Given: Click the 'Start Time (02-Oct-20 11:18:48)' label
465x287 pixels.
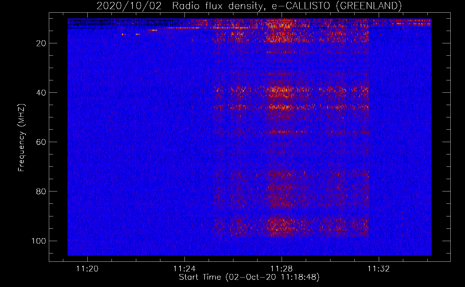Looking at the screenshot, I should tap(249, 277).
